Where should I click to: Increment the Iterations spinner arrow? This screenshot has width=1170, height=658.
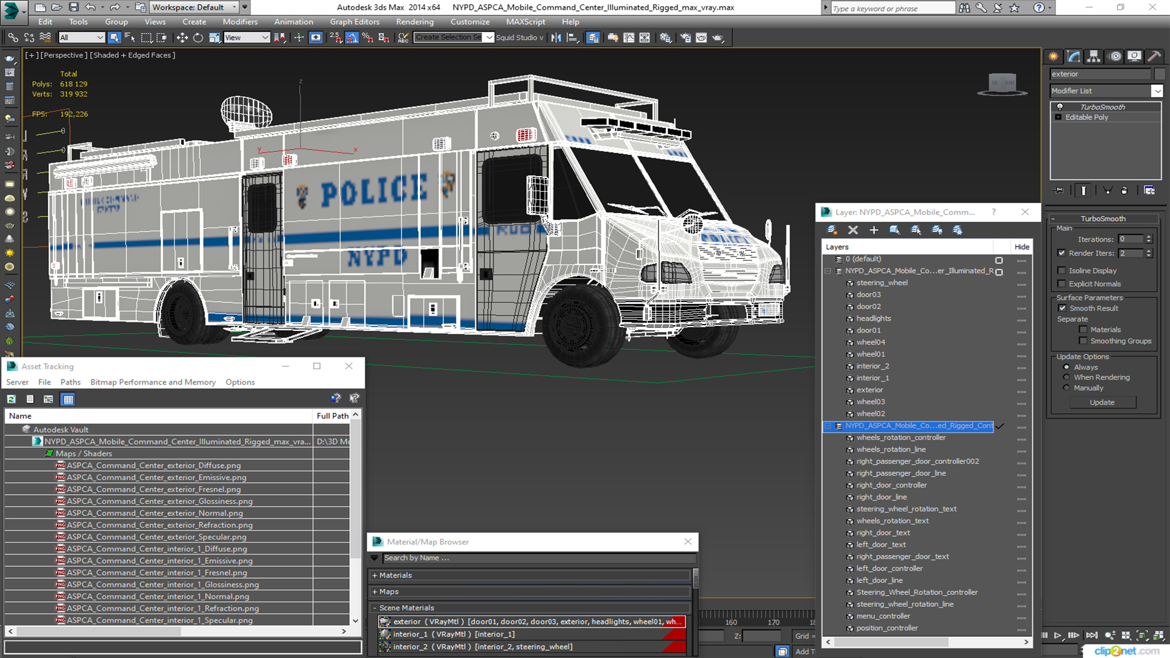coord(1149,237)
